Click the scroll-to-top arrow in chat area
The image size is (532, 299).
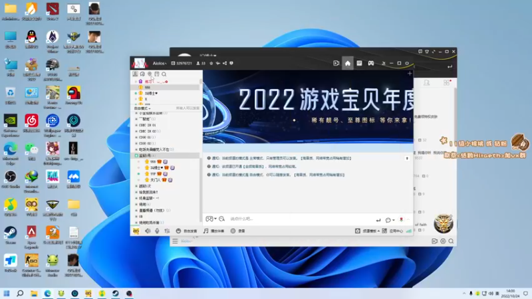pyautogui.click(x=407, y=158)
